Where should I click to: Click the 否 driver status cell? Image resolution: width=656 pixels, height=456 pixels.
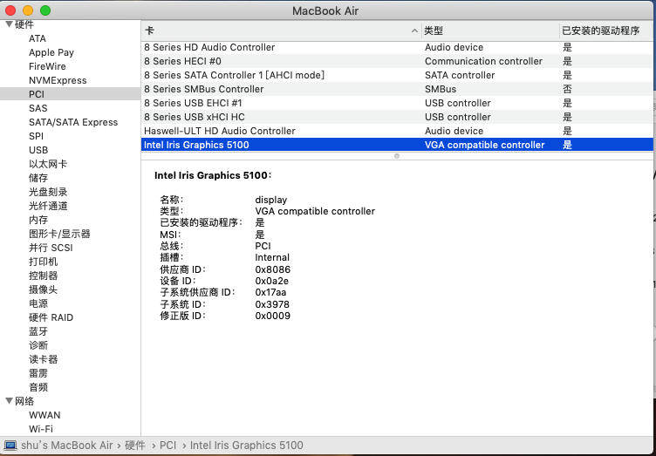point(567,89)
